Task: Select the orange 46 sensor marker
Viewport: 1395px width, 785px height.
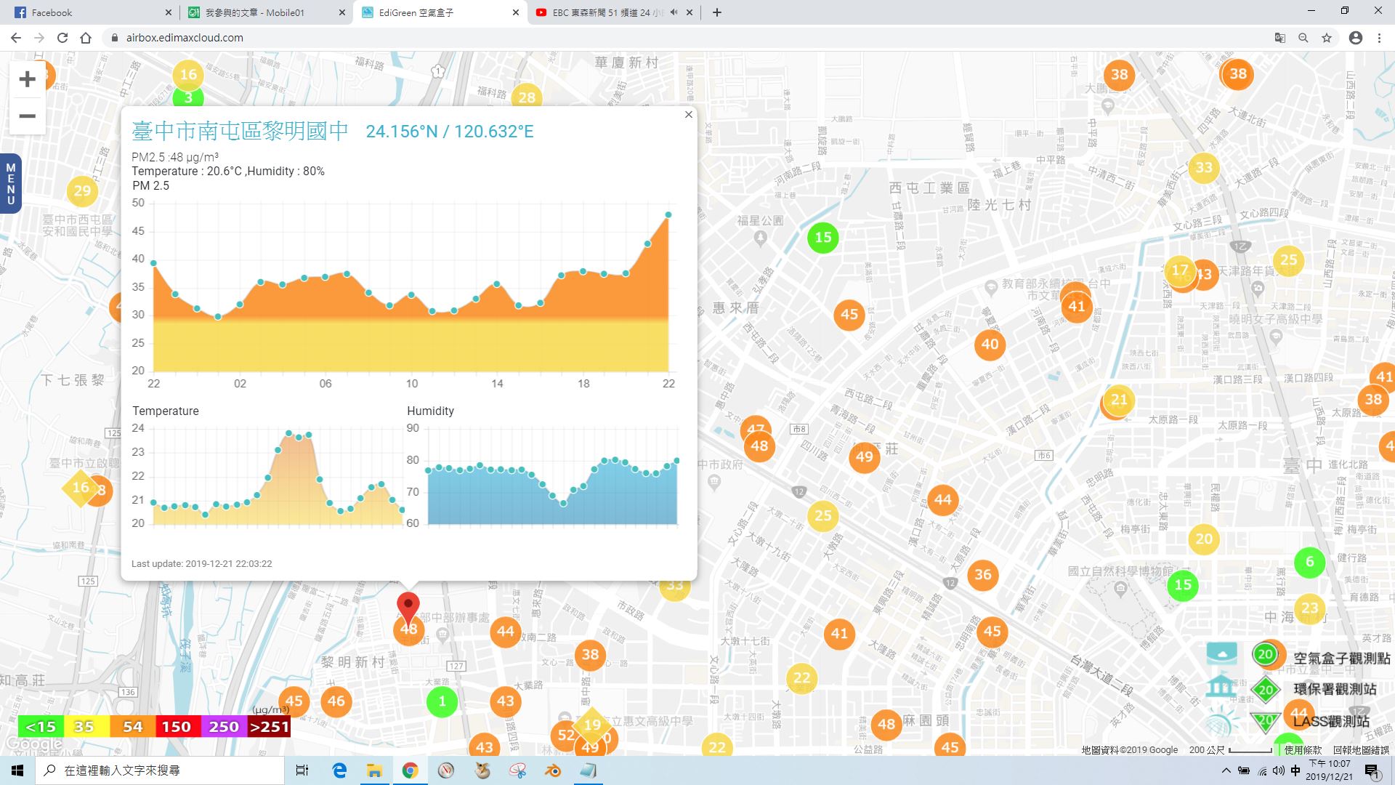Action: pyautogui.click(x=336, y=701)
